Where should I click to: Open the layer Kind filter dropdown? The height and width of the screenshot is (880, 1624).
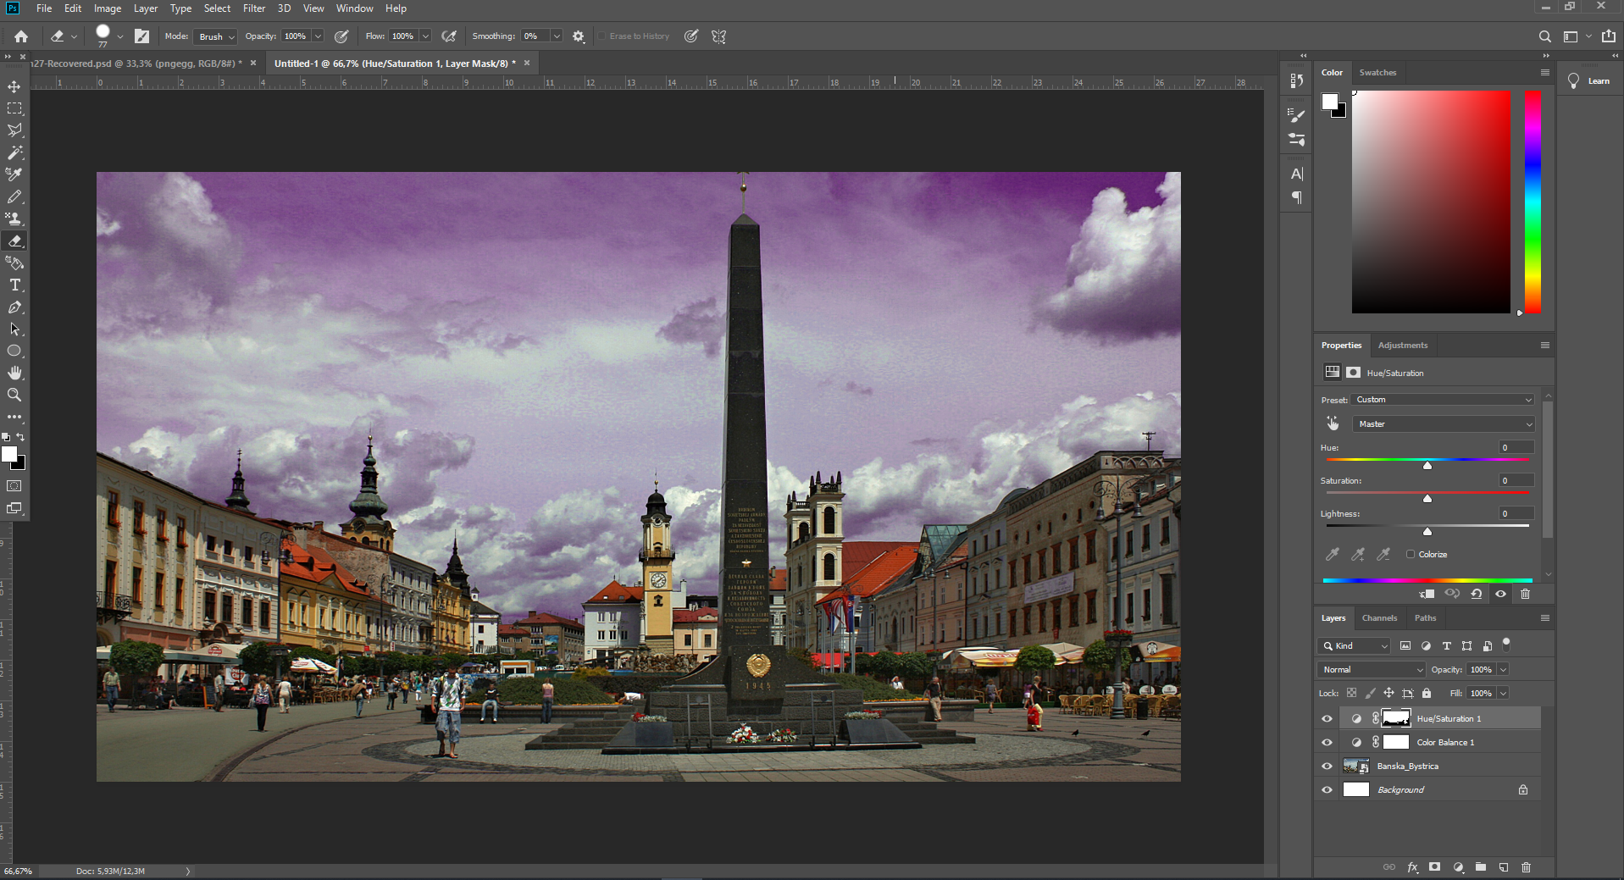pyautogui.click(x=1354, y=645)
